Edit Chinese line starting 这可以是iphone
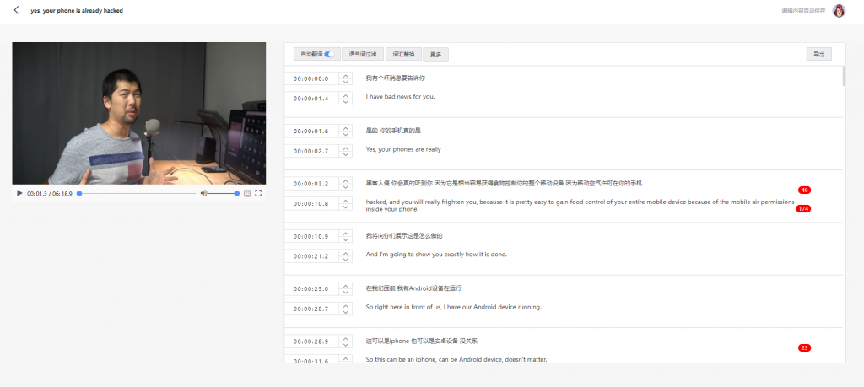This screenshot has width=864, height=387. coord(422,341)
